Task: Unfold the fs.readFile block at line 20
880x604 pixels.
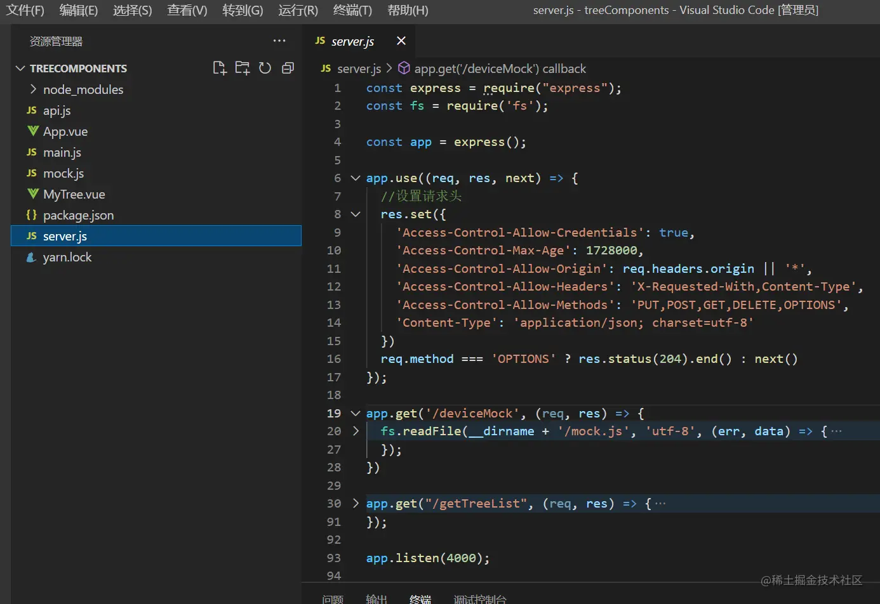Action: 356,431
